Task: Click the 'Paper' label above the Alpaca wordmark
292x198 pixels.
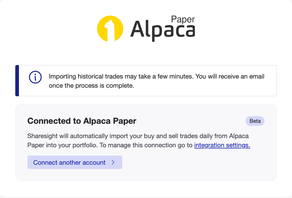Action: point(183,19)
